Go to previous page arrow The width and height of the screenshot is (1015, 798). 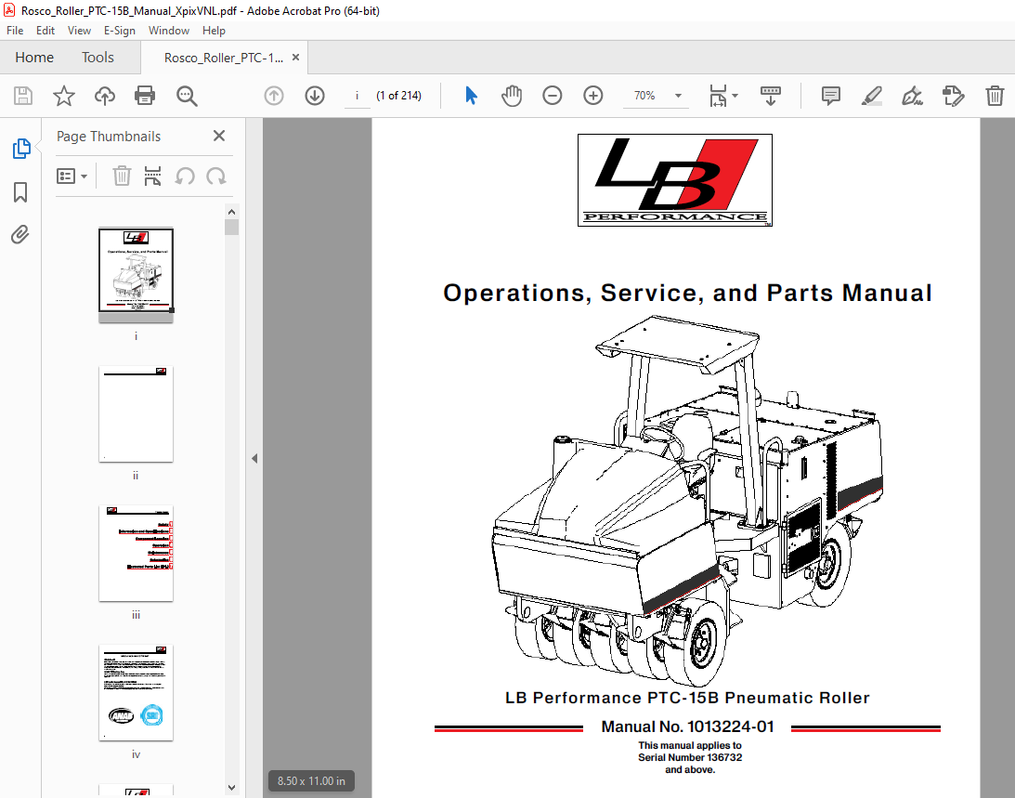click(274, 96)
